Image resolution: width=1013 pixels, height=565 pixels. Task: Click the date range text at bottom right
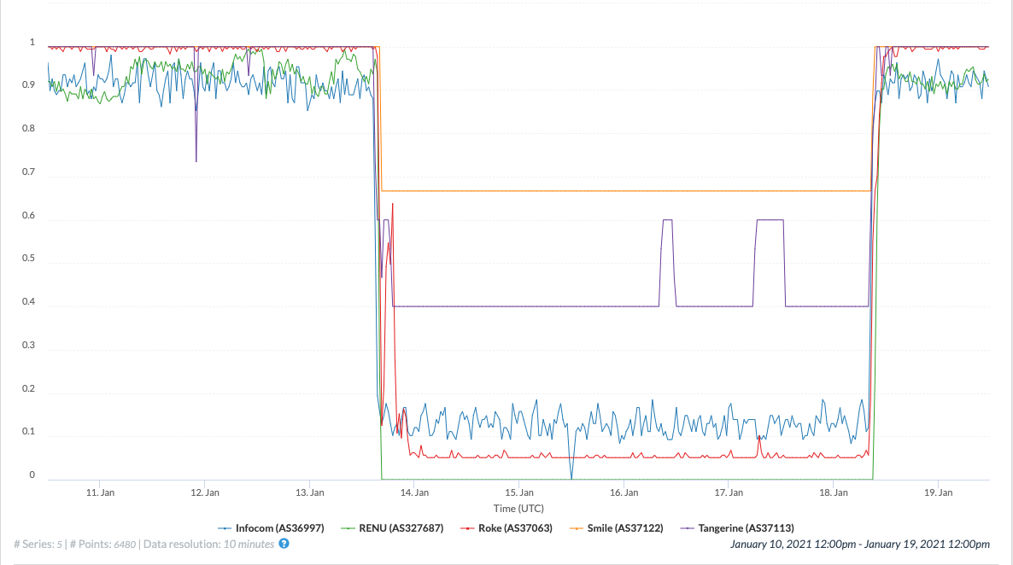(x=860, y=544)
